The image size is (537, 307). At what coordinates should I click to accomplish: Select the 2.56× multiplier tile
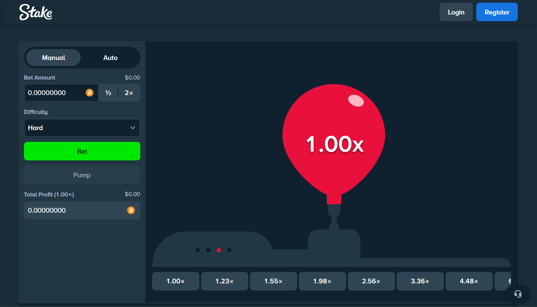coord(371,281)
